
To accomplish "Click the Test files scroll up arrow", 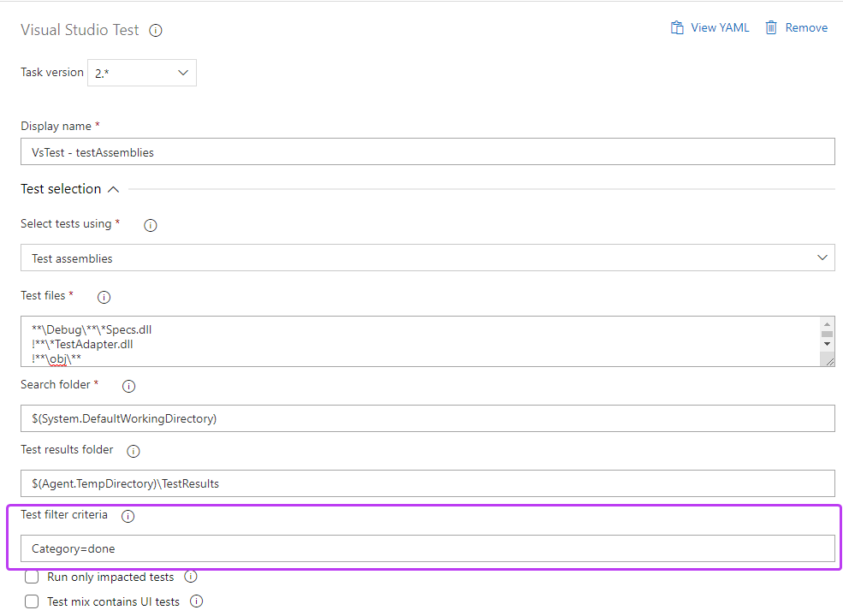I will click(x=827, y=324).
